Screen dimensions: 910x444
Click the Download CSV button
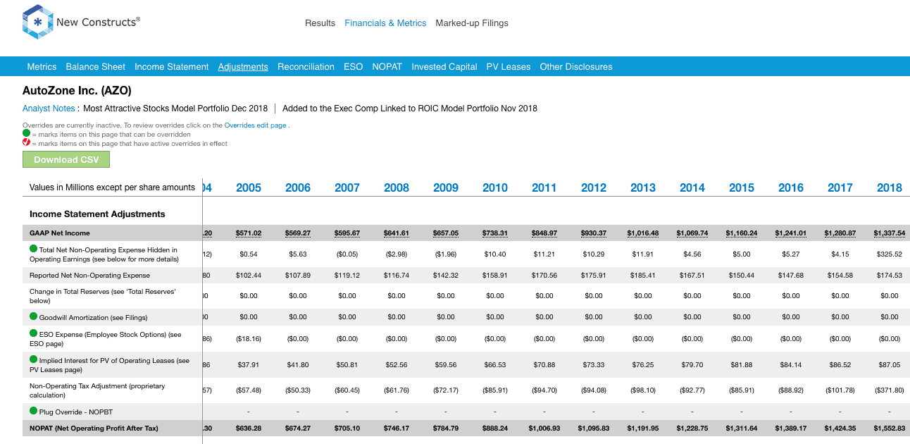(x=66, y=160)
